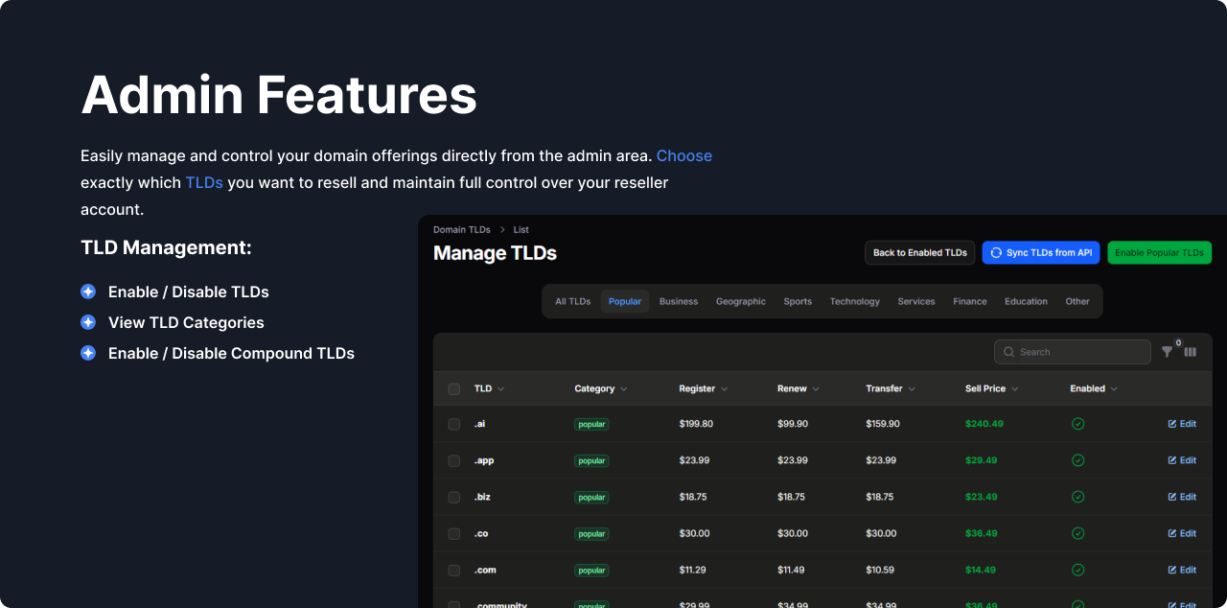Switch to the Technology tab
The height and width of the screenshot is (608, 1227).
point(854,301)
